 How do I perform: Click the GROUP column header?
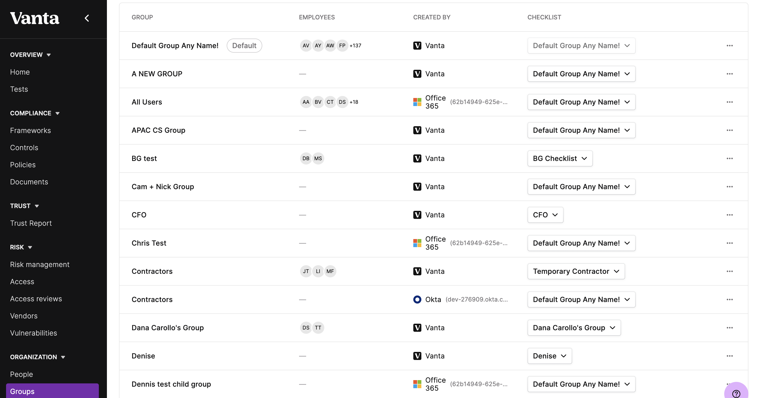click(x=142, y=17)
